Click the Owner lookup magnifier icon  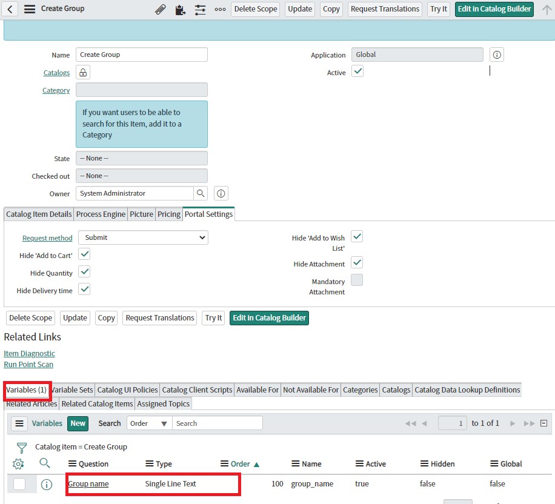(x=200, y=193)
